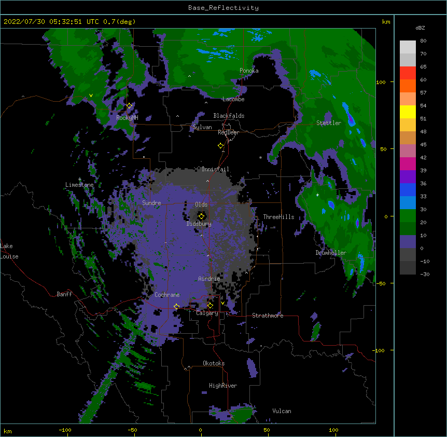Click the HighRiver town label
The image size is (447, 437).
223,386
